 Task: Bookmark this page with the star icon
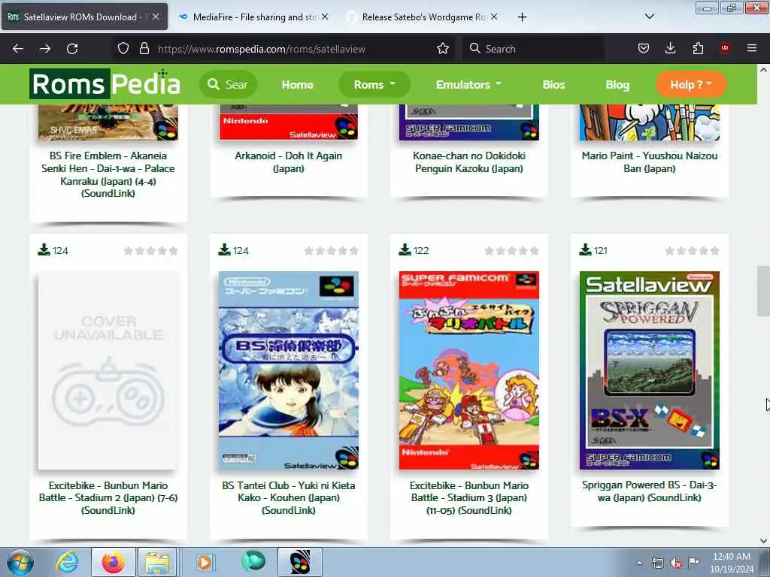[442, 49]
